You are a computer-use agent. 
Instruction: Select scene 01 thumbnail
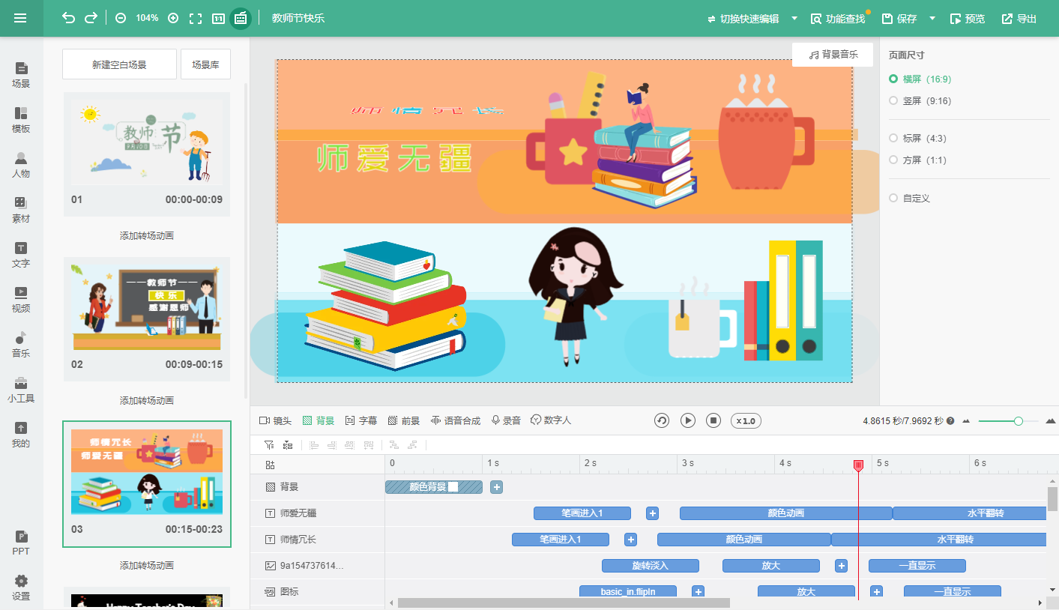[147, 154]
